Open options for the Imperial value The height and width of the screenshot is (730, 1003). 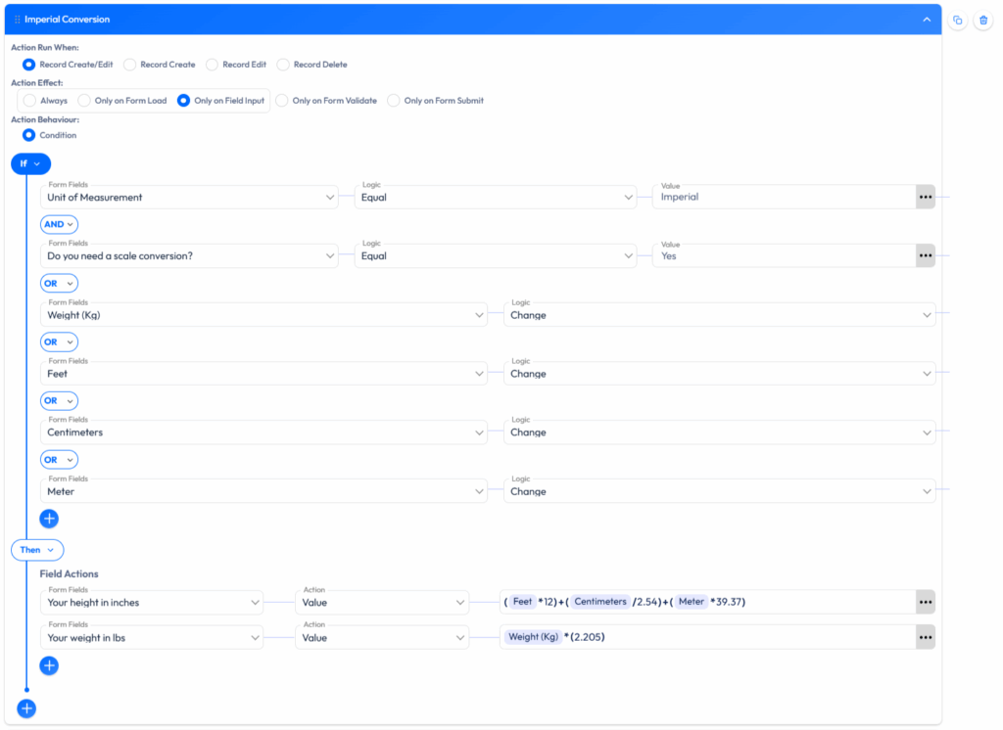tap(925, 197)
